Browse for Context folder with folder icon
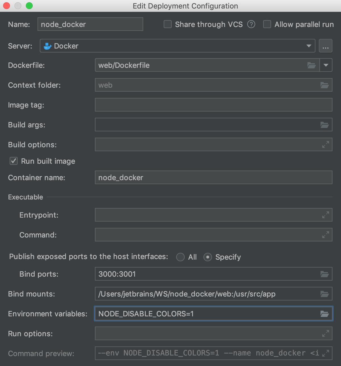Image resolution: width=341 pixels, height=366 pixels. coord(325,85)
